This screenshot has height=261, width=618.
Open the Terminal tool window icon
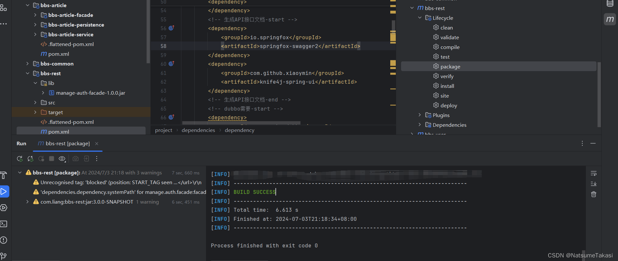coord(4,224)
